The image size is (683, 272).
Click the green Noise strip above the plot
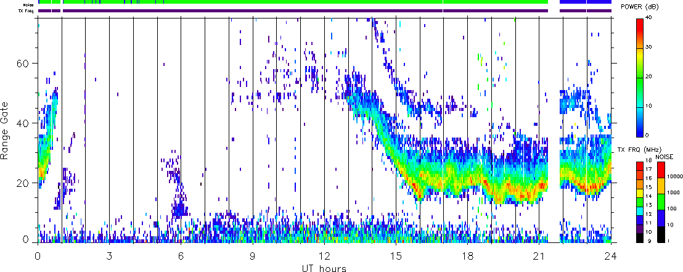point(293,2)
